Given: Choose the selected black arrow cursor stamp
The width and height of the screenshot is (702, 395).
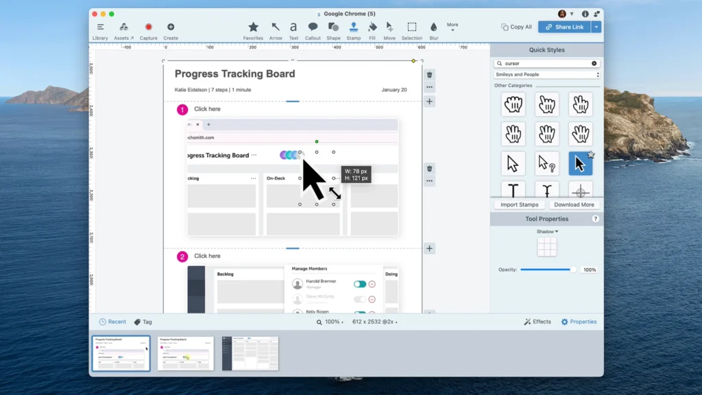Looking at the screenshot, I should tap(580, 163).
